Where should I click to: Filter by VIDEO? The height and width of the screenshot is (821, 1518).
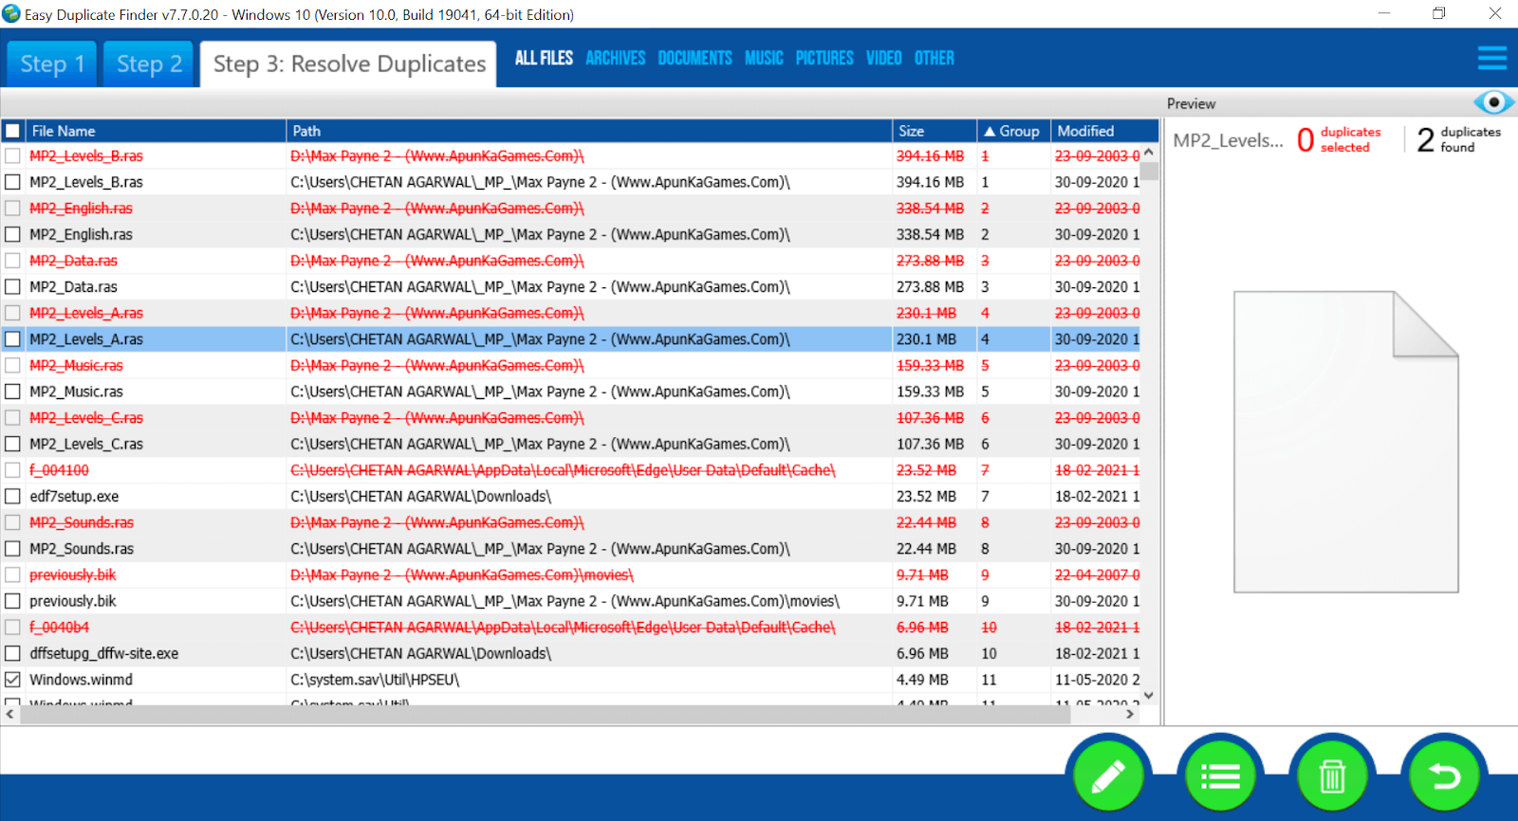pos(883,58)
